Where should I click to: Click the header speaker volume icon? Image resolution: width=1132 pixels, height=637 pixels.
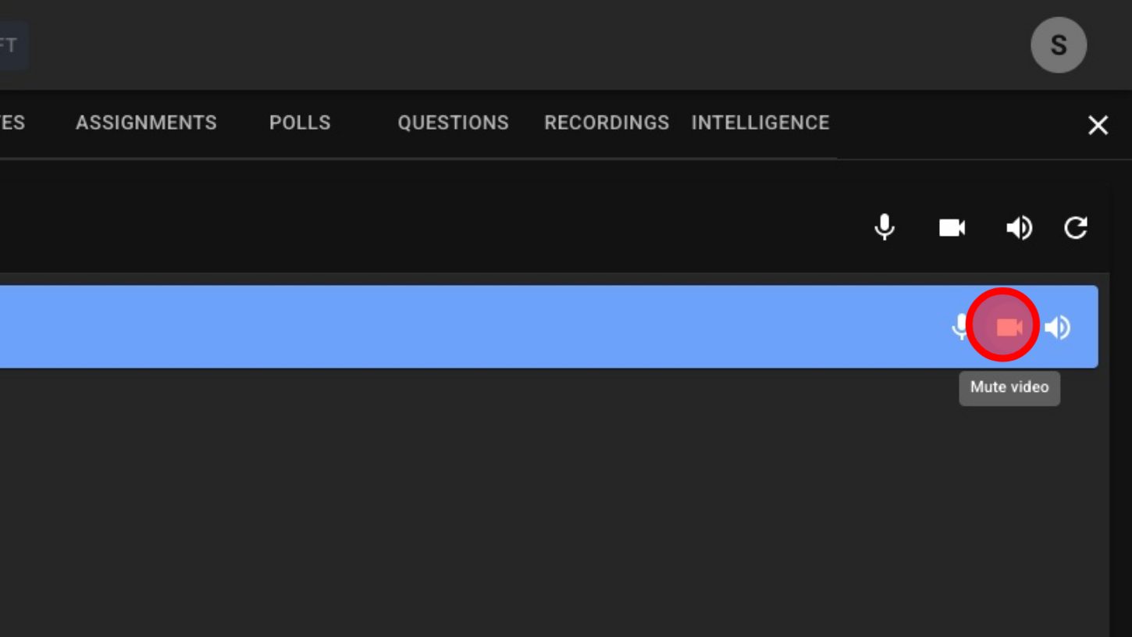(1019, 227)
